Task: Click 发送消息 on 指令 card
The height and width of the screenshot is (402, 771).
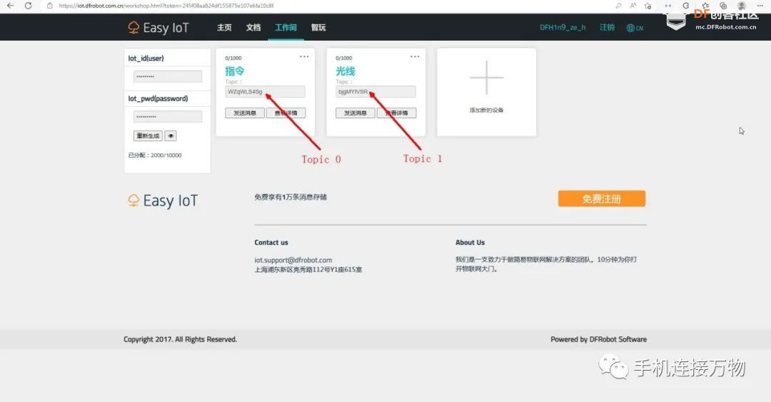Action: [245, 113]
